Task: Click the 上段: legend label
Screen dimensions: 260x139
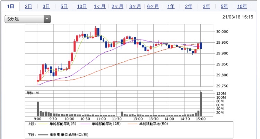Action: [32, 124]
